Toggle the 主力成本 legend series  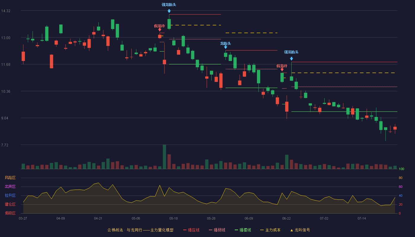[x=270, y=230]
